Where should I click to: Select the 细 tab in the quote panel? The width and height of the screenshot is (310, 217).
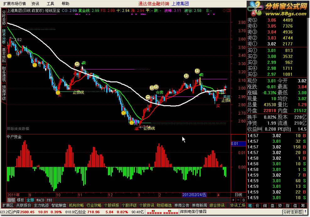coord(265,205)
